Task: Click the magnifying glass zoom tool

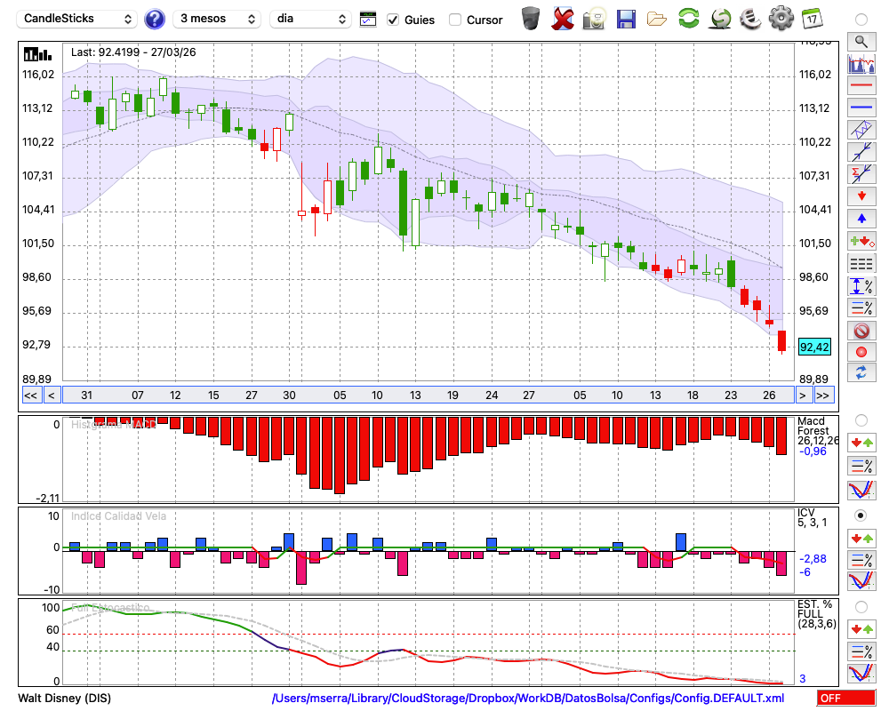Action: (x=861, y=41)
